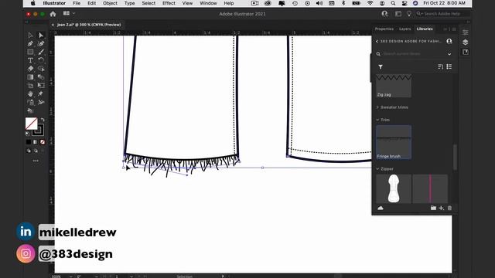Reset to default fill and stroke
Viewport: 495px width, 278px height.
click(28, 134)
